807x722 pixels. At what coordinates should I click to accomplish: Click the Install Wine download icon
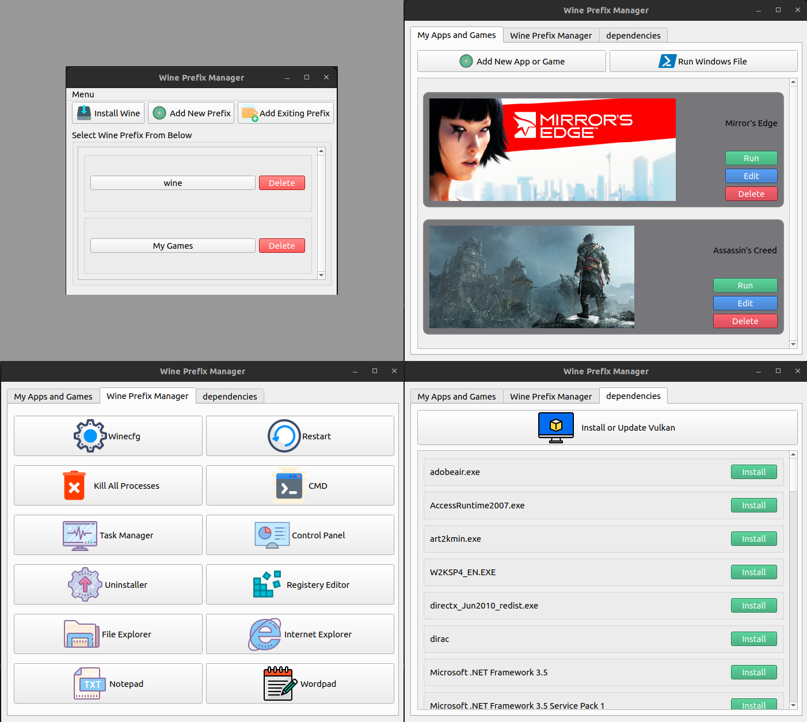click(84, 113)
